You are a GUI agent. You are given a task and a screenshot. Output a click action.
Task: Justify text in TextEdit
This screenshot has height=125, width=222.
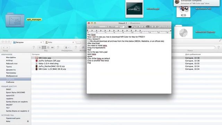[157, 27]
